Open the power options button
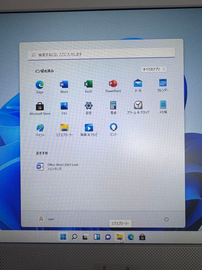Screen dimensions: 202x270 point(166,219)
